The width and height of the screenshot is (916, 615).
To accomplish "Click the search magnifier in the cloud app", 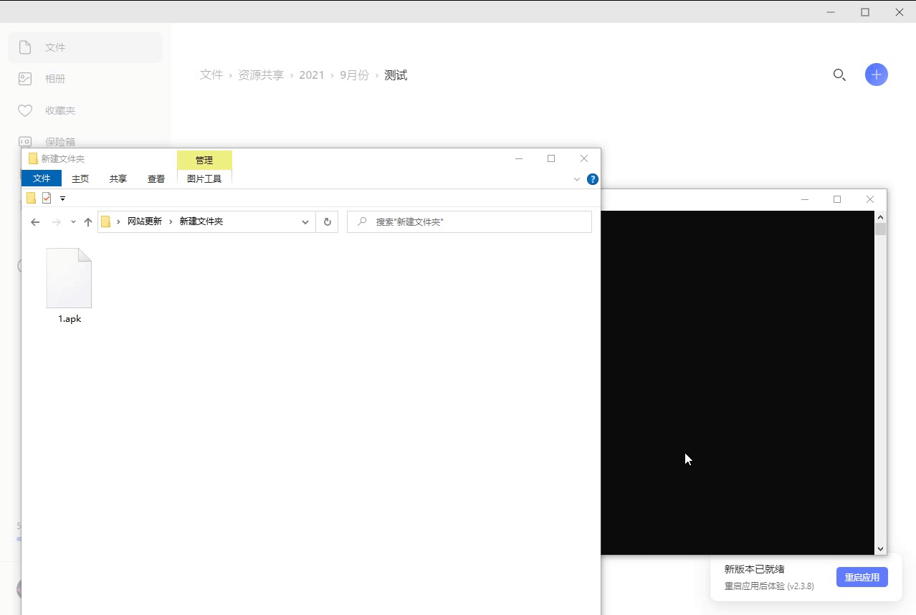I will pos(839,75).
